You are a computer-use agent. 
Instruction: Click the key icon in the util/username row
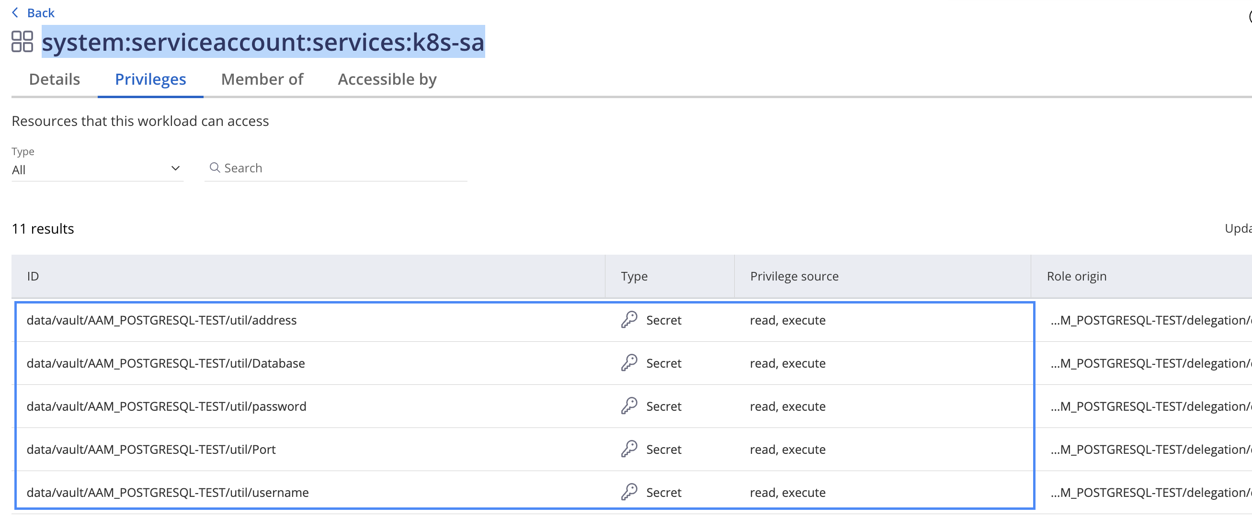[629, 492]
